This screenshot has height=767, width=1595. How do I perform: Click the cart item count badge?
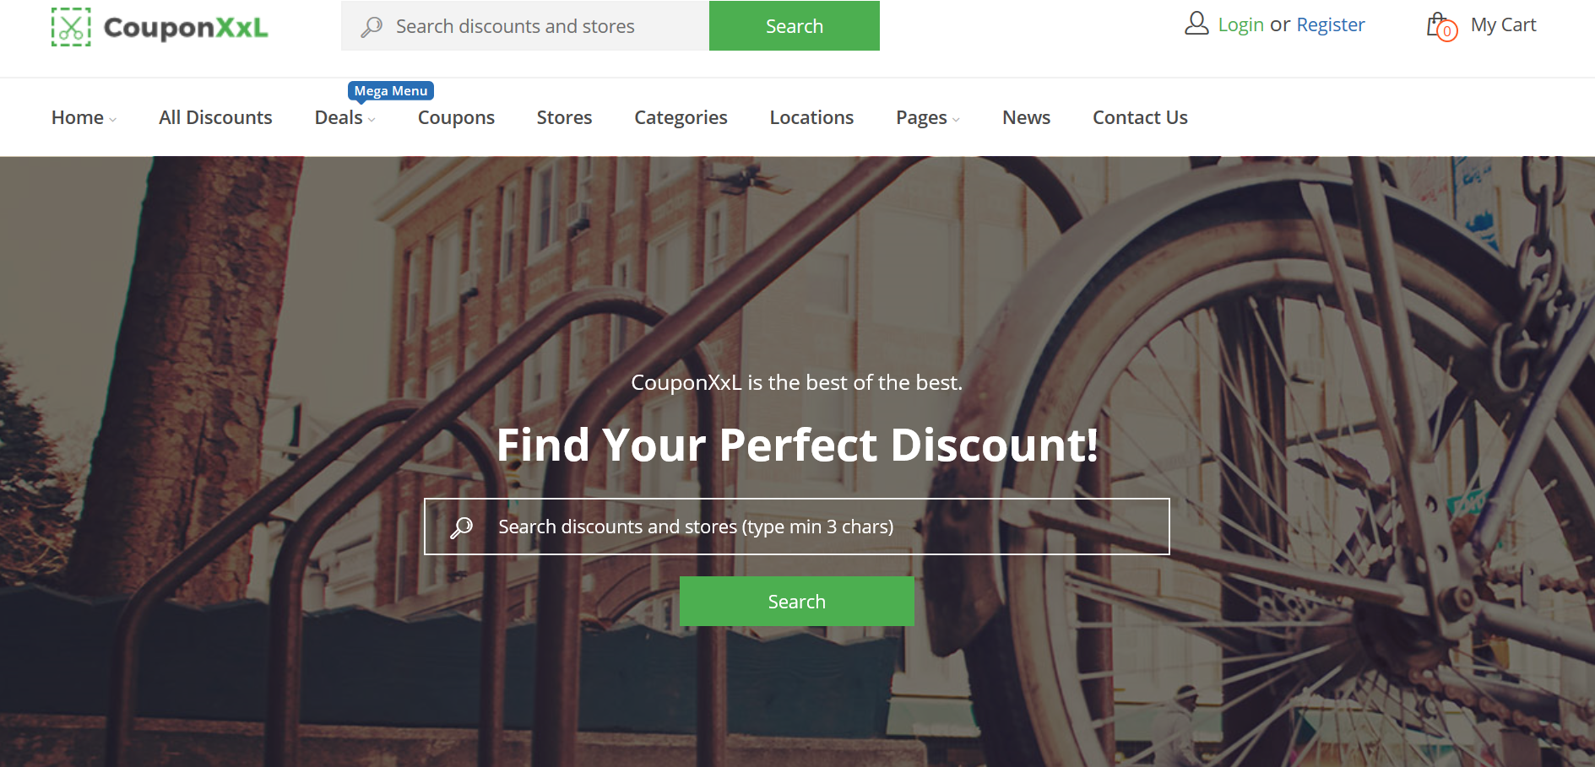tap(1447, 31)
